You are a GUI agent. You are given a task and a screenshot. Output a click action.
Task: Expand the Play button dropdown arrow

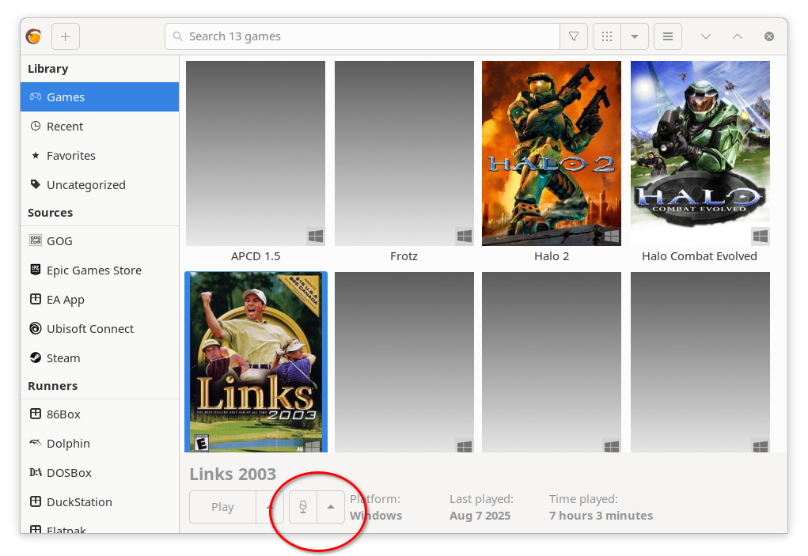coord(270,507)
